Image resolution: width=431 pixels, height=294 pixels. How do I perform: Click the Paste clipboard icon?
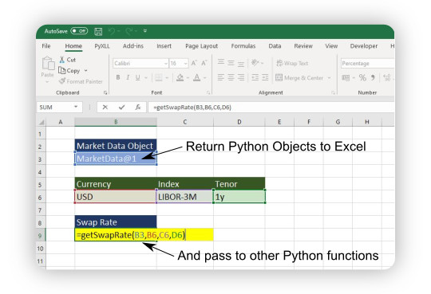[x=48, y=63]
